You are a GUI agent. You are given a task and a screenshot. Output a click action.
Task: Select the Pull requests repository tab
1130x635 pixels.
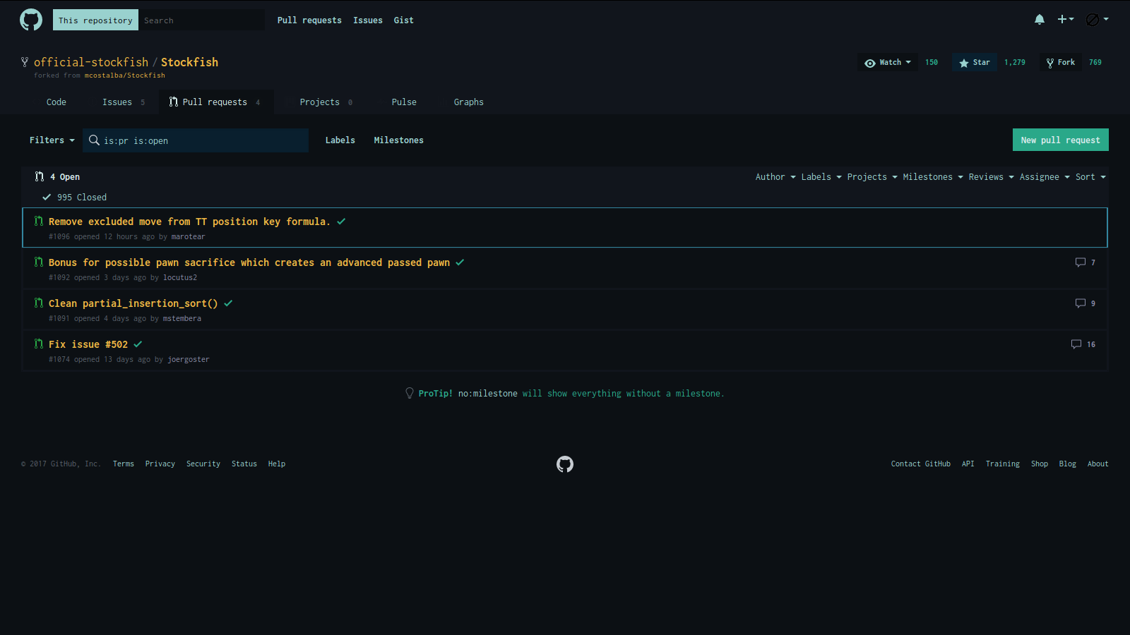click(215, 102)
